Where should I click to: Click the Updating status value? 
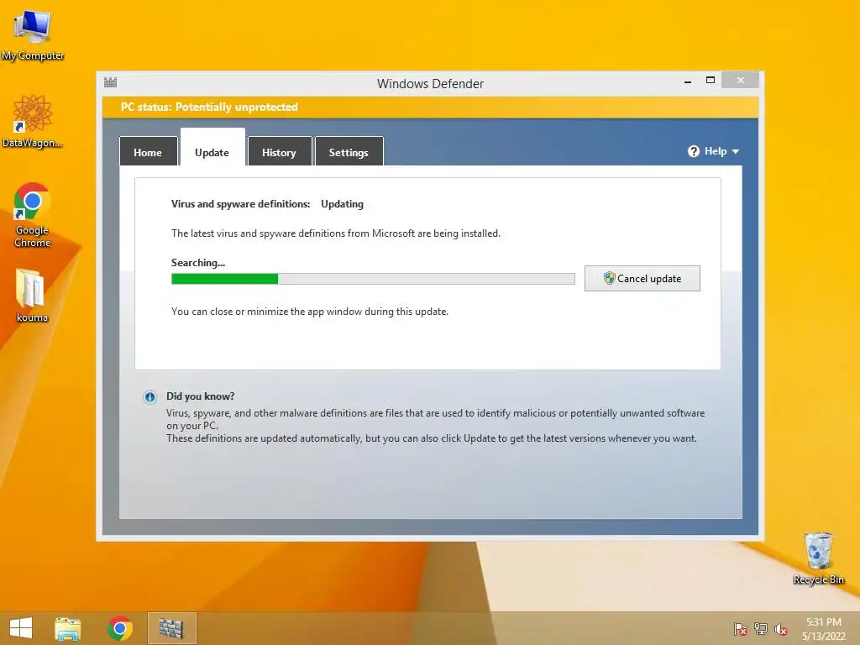pyautogui.click(x=343, y=204)
